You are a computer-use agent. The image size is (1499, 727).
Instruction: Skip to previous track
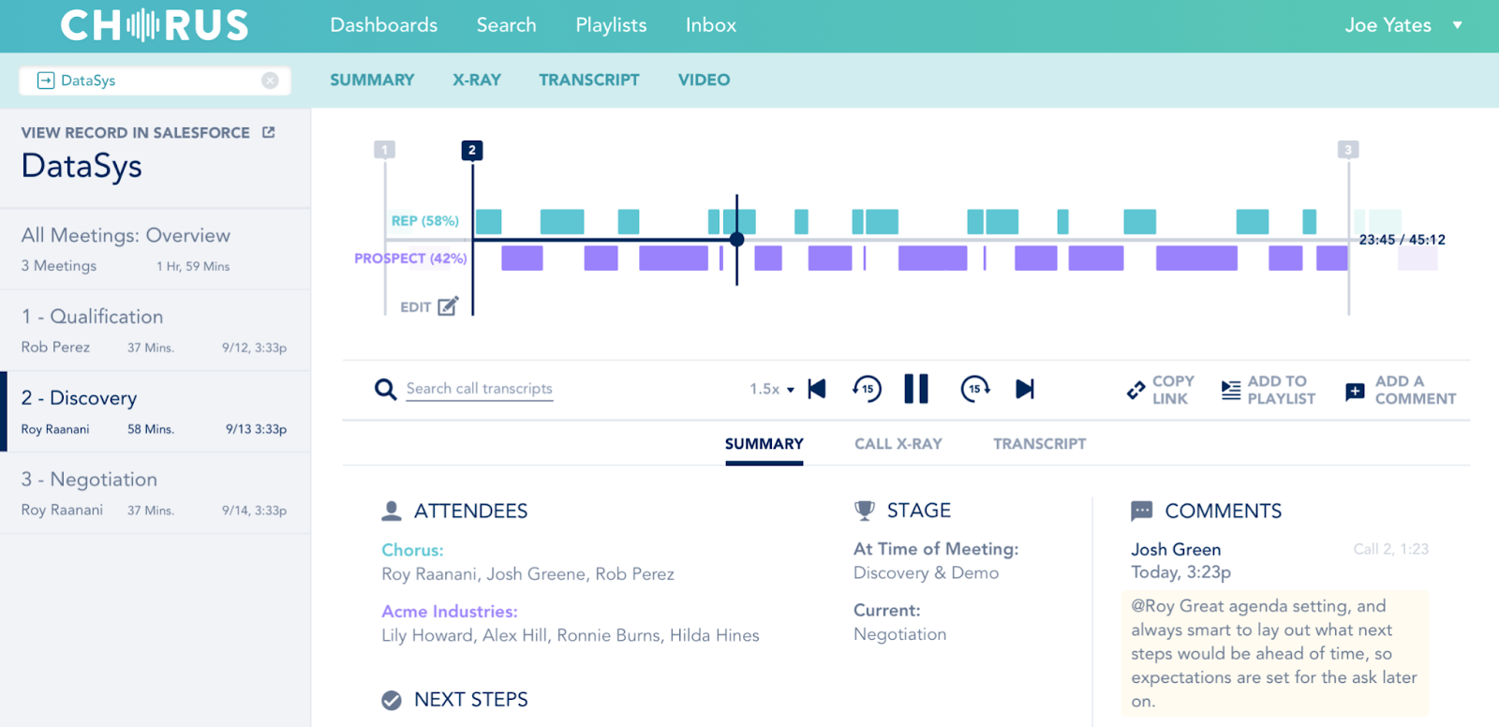point(817,389)
